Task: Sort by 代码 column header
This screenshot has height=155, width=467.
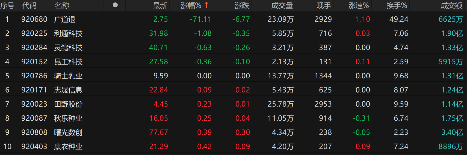Action: coord(29,5)
